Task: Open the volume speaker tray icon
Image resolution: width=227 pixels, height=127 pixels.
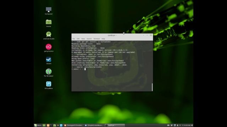Action: (192, 125)
